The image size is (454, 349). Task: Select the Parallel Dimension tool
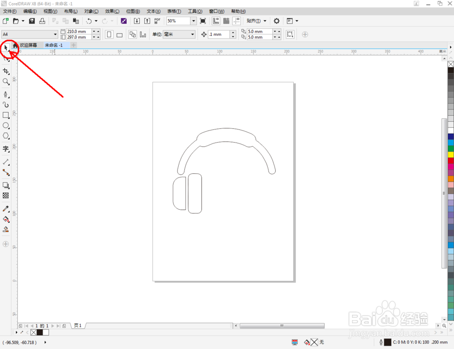pyautogui.click(x=6, y=162)
